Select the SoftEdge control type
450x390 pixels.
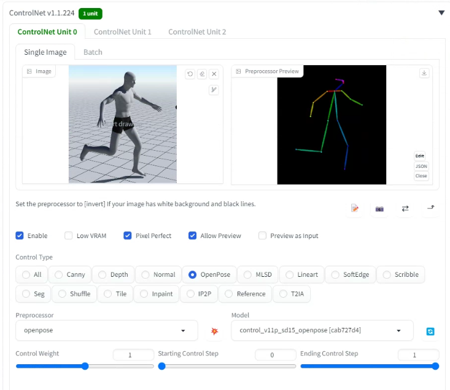click(351, 275)
